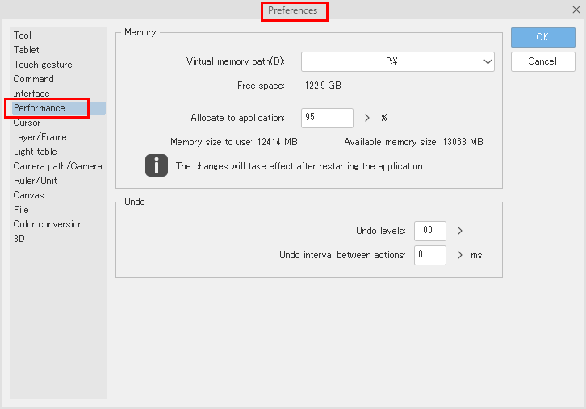Click the Undo levels input field

point(429,231)
